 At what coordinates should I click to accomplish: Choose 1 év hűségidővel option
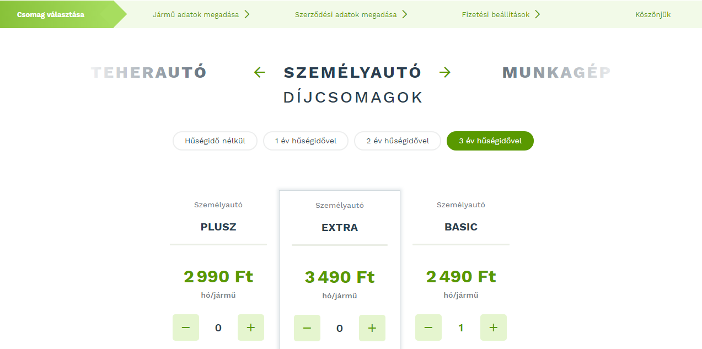pos(307,141)
